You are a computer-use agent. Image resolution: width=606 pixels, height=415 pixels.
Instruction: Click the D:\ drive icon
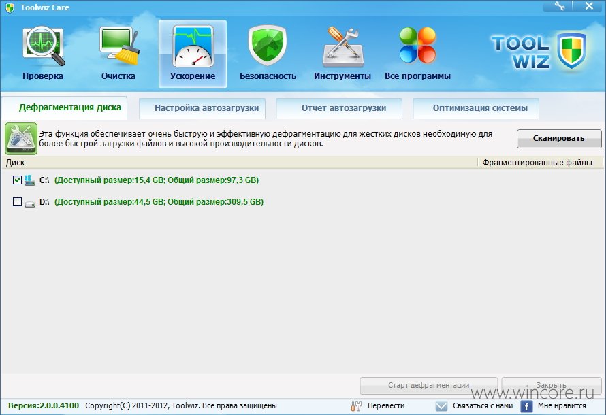click(x=30, y=203)
